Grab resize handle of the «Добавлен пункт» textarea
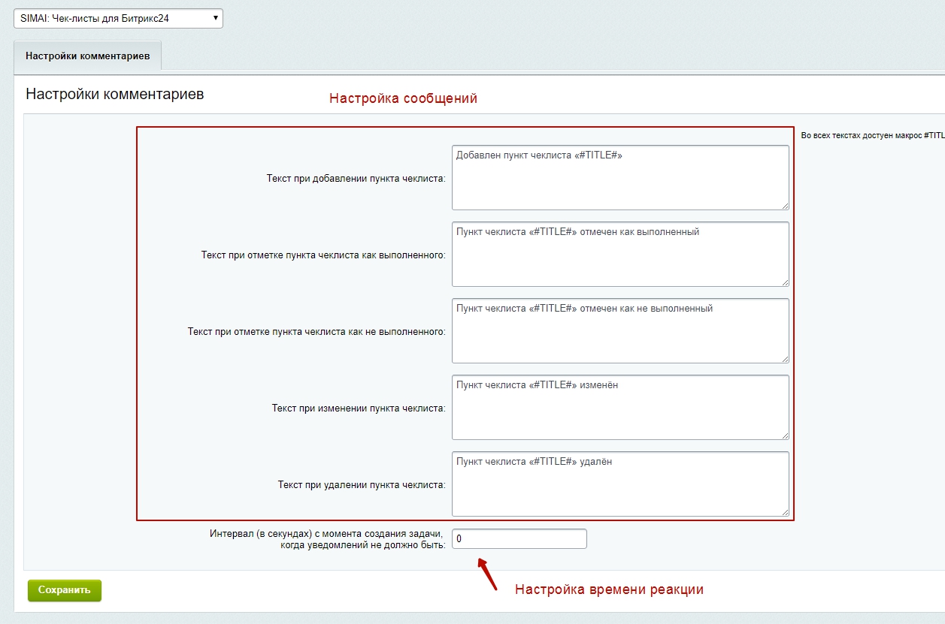 click(785, 206)
